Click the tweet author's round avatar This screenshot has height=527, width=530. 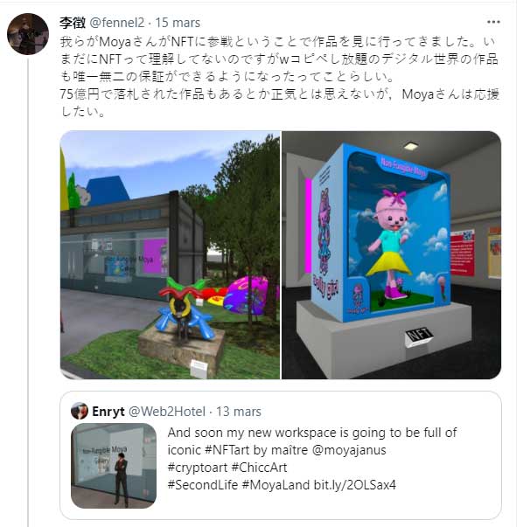click(28, 34)
